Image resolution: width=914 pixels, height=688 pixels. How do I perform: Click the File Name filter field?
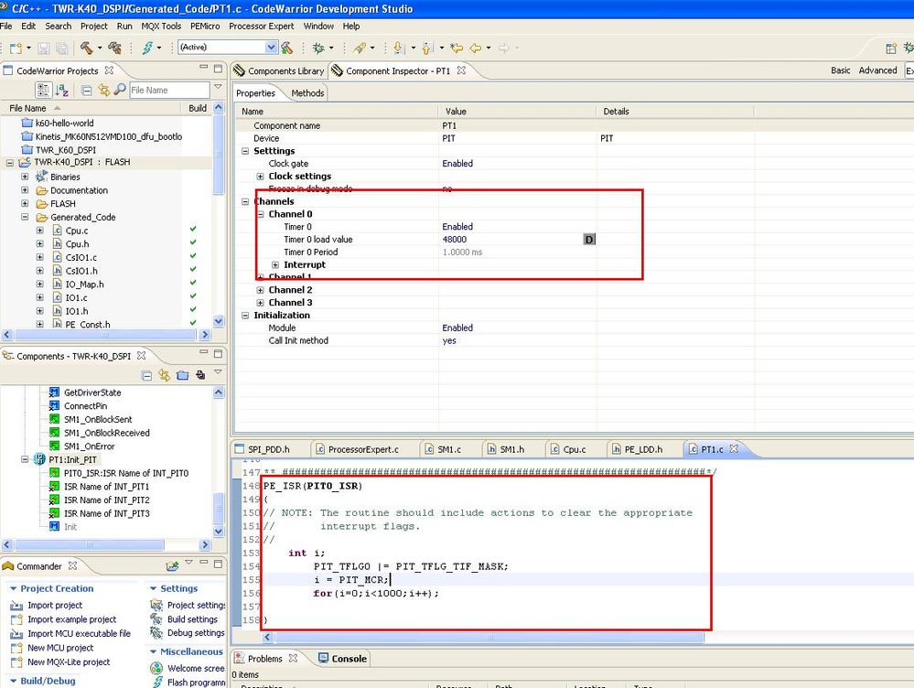tap(169, 90)
